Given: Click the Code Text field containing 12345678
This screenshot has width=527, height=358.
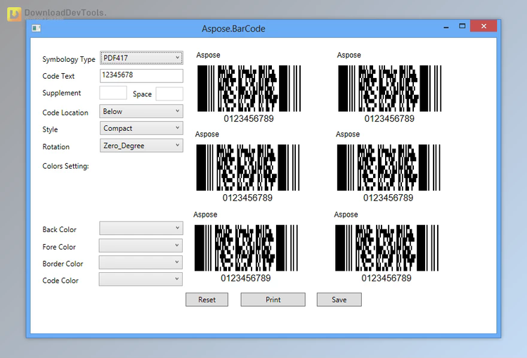Looking at the screenshot, I should coord(141,76).
